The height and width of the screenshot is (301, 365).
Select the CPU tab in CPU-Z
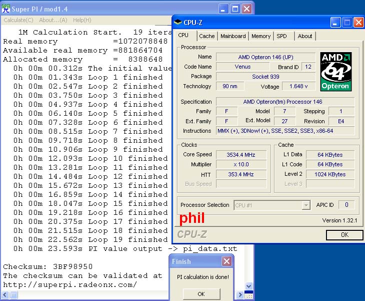tap(183, 35)
